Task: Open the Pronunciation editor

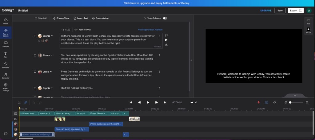Action: click(100, 18)
